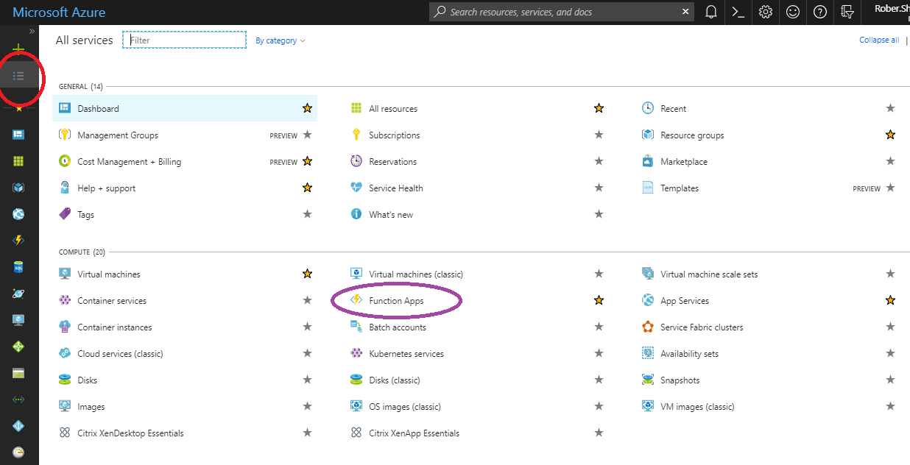This screenshot has width=910, height=465.
Task: Click the Service Fabric clusters icon
Action: point(648,327)
